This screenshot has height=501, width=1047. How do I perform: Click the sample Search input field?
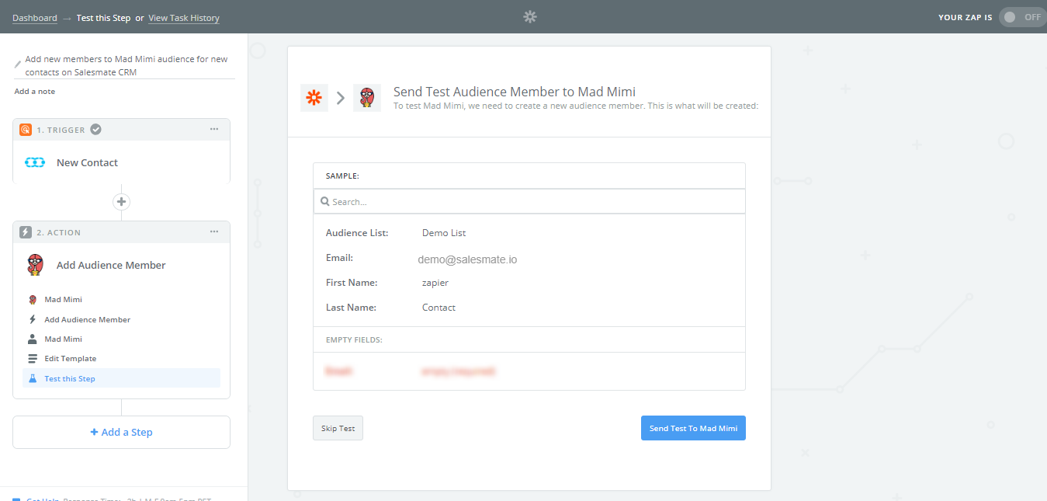pos(529,201)
